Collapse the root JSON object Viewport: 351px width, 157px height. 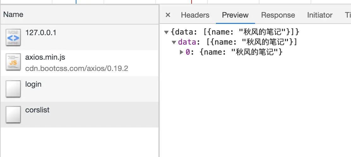point(166,32)
